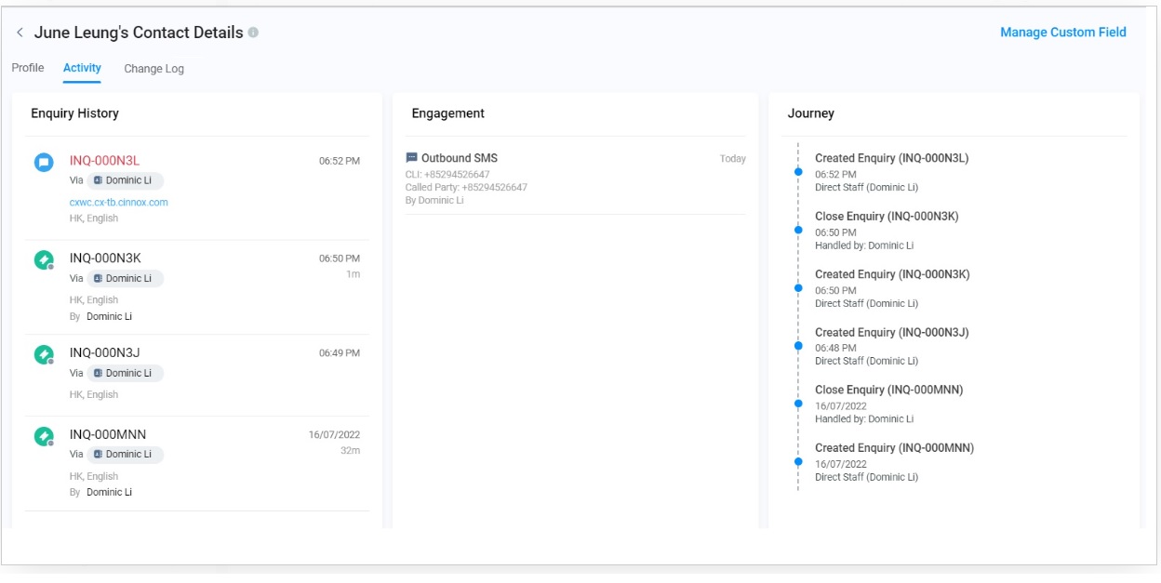Viewport: 1161px width, 583px height.
Task: Click the Created Enquiry (INQ-000MNN) journey dot
Action: click(798, 461)
